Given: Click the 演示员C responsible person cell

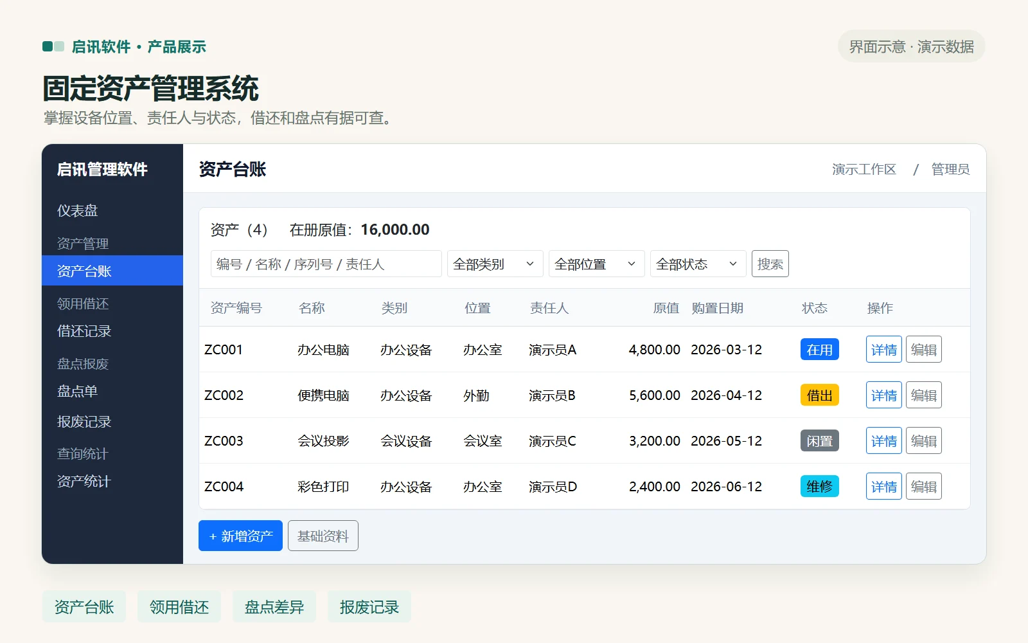Looking at the screenshot, I should [x=553, y=441].
